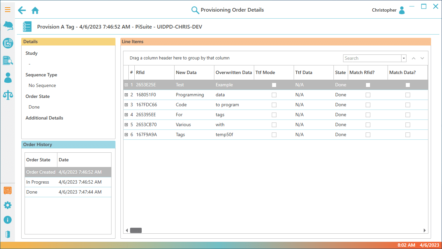
Task: Expand line item row 1
Action: coord(126,85)
